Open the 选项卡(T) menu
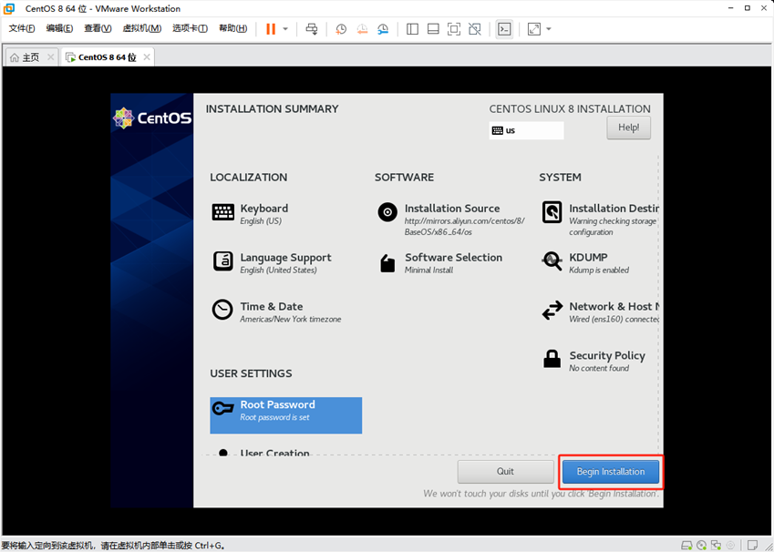The height and width of the screenshot is (552, 774). click(x=190, y=28)
